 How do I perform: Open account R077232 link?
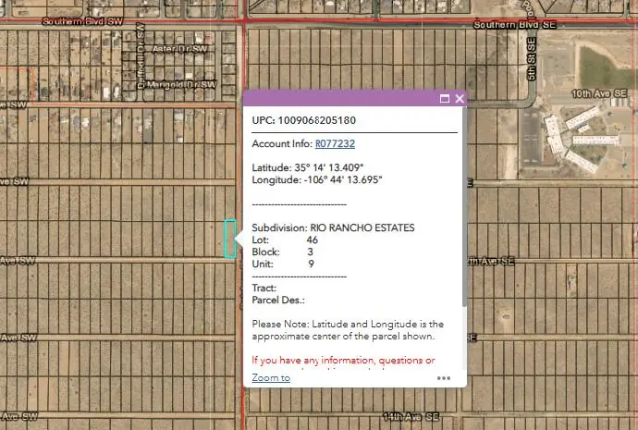pyautogui.click(x=335, y=143)
